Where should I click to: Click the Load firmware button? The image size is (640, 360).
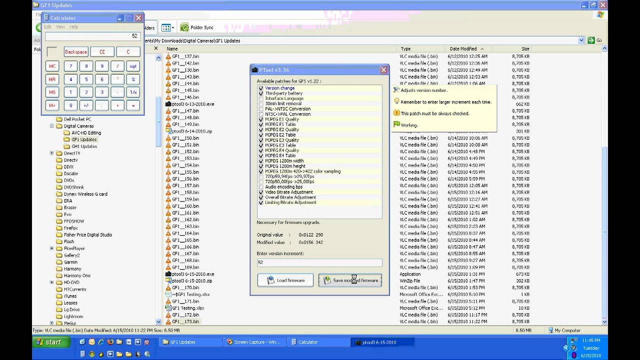click(x=285, y=280)
